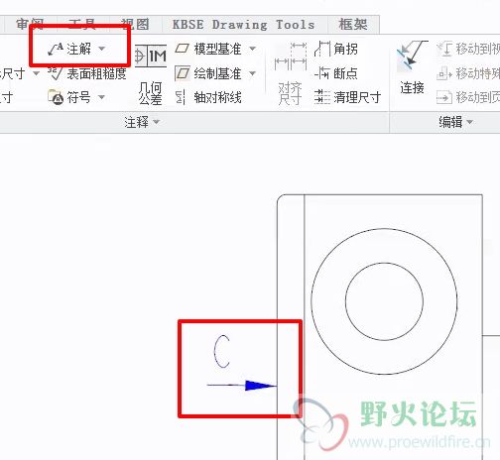
Task: Open the 注解 dropdown arrow
Action: pyautogui.click(x=102, y=49)
